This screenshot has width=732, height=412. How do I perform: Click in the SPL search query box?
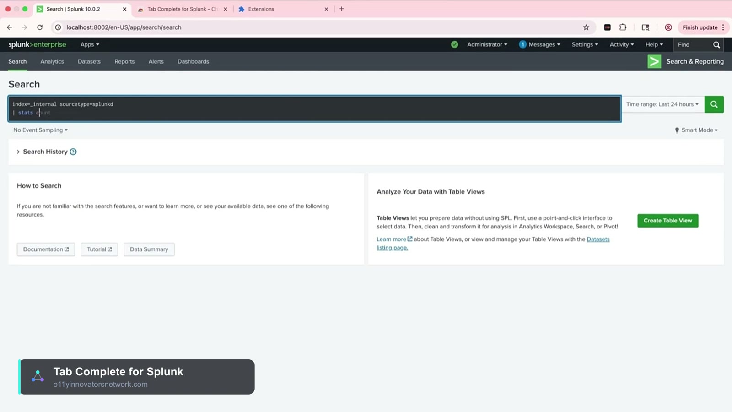(x=314, y=108)
